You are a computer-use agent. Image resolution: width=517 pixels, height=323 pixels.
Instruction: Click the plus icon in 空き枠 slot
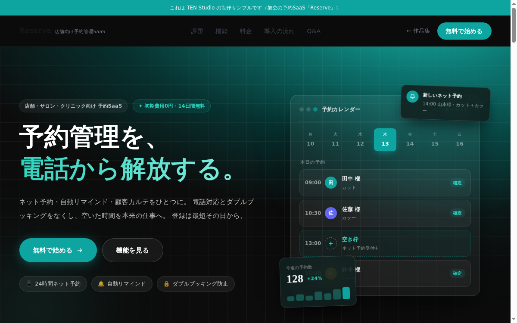(x=331, y=243)
